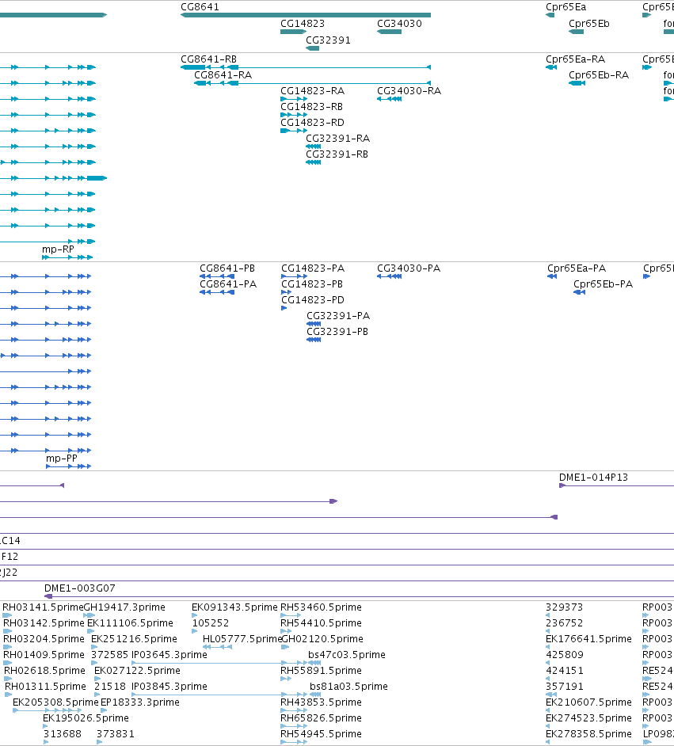This screenshot has height=746, width=674.
Task: Click the CG8641 gene label
Action: click(x=200, y=7)
